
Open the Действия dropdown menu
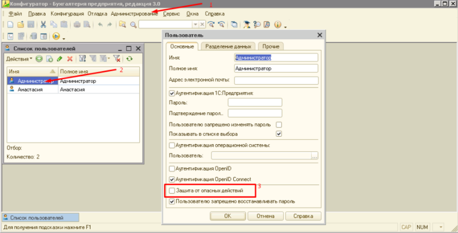(19, 59)
